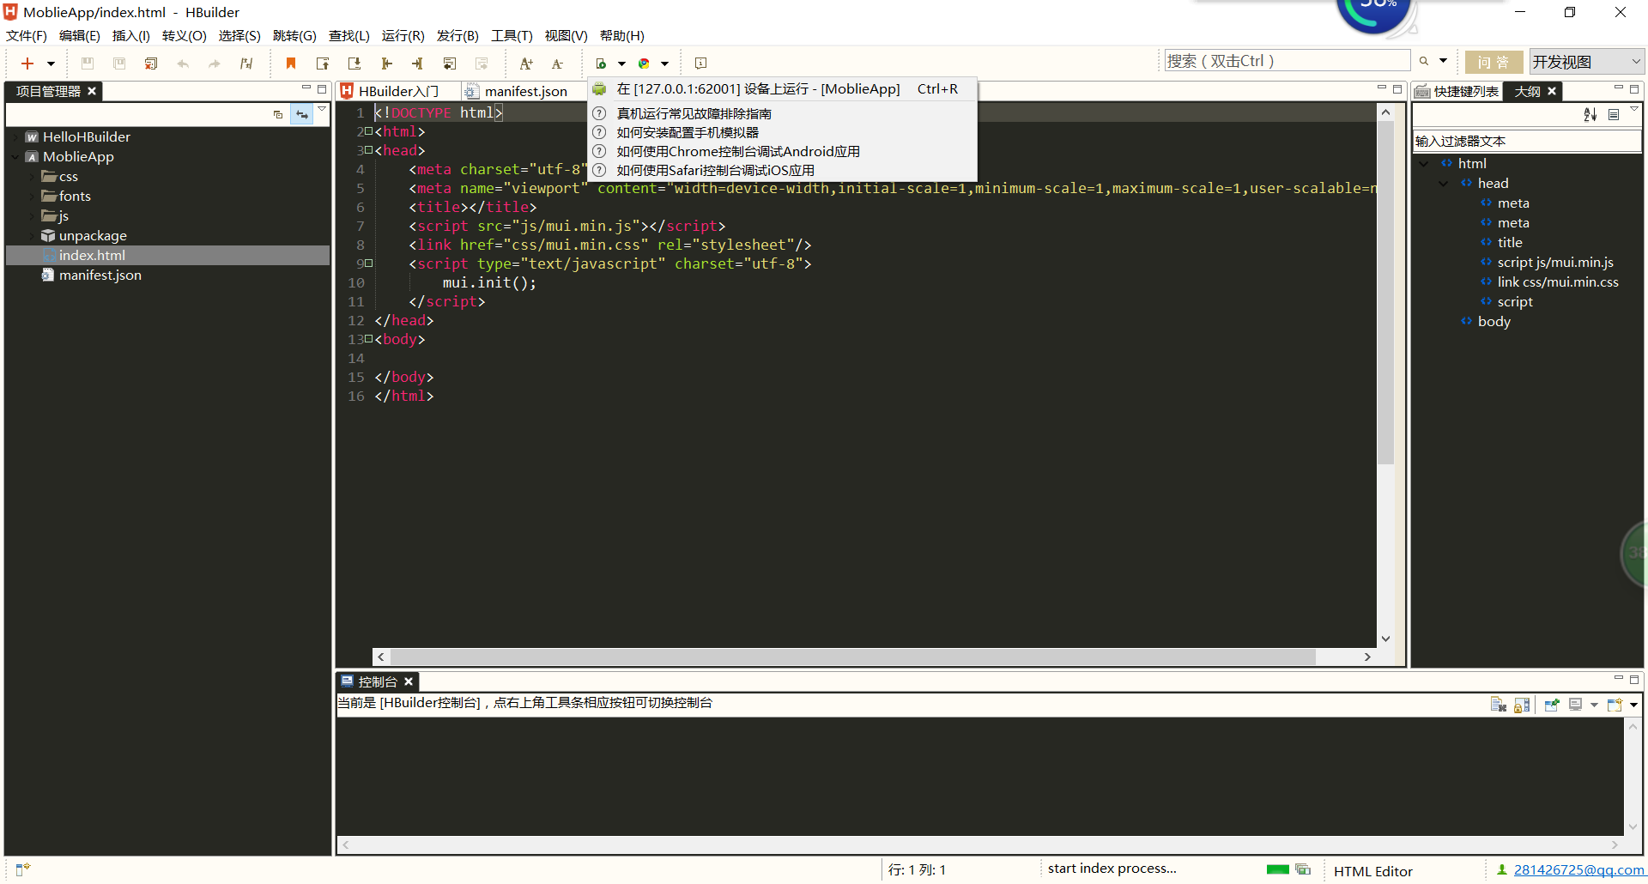Open the display selected console dropdown
The height and width of the screenshot is (884, 1648).
(x=1594, y=705)
